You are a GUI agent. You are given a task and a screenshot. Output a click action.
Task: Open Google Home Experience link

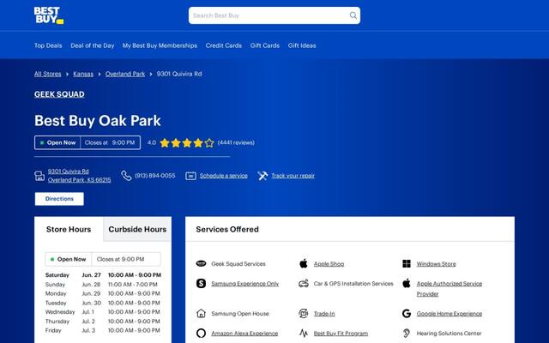pos(449,314)
